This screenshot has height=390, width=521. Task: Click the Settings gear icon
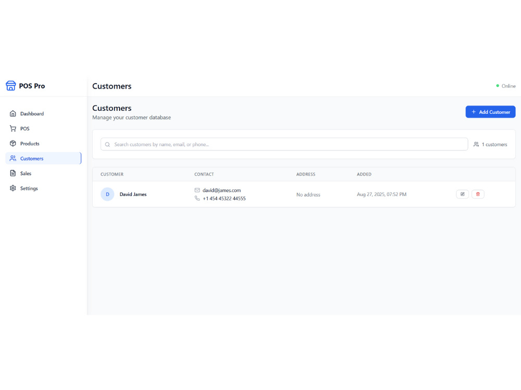point(13,188)
